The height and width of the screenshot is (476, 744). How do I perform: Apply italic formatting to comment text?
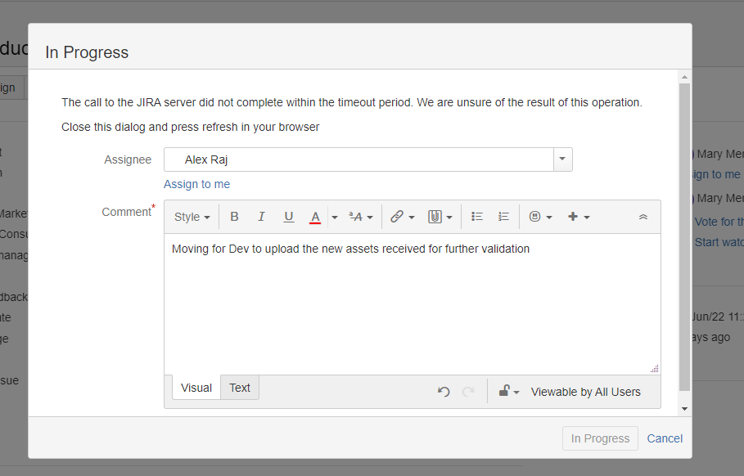261,216
